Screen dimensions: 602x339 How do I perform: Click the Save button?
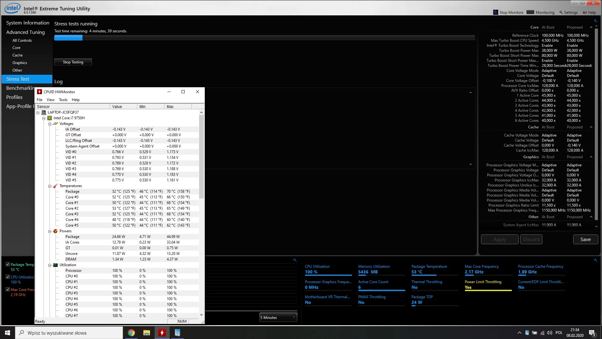(585, 239)
